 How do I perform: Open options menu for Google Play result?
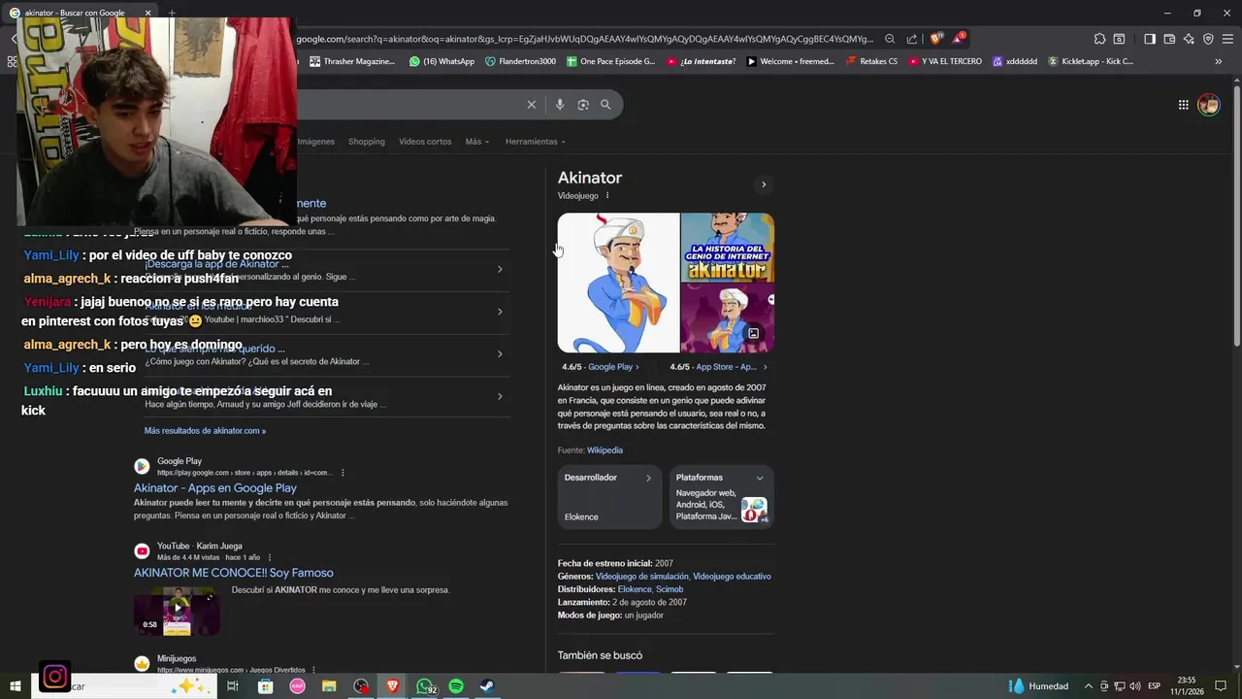343,473
